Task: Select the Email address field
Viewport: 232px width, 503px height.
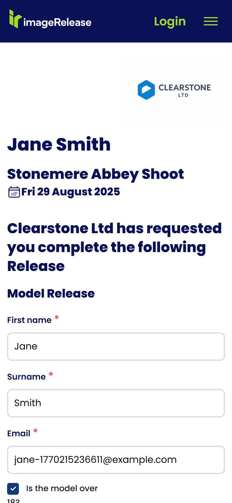Action: (x=116, y=460)
